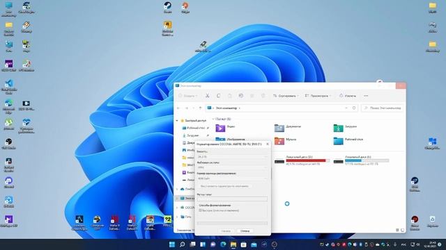Toggle the Quick format checkbox

(x=200, y=210)
